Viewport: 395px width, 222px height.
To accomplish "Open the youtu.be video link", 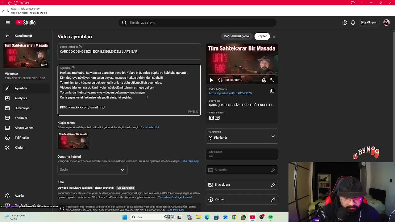I will coord(230,93).
